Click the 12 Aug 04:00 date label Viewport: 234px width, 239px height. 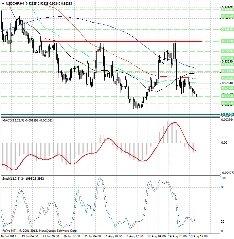[x=156, y=236]
